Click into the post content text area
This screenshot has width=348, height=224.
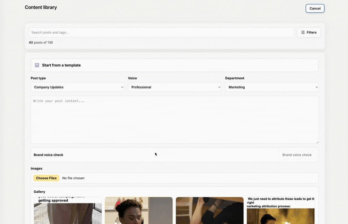tap(175, 119)
